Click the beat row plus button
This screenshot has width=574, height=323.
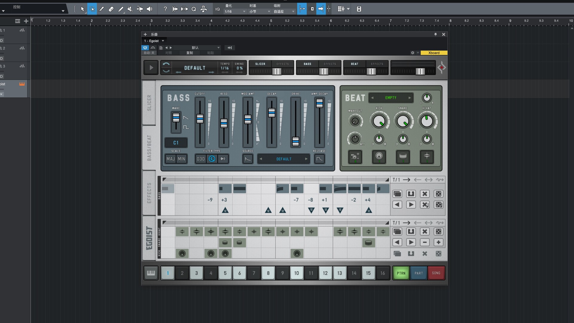coord(439,242)
